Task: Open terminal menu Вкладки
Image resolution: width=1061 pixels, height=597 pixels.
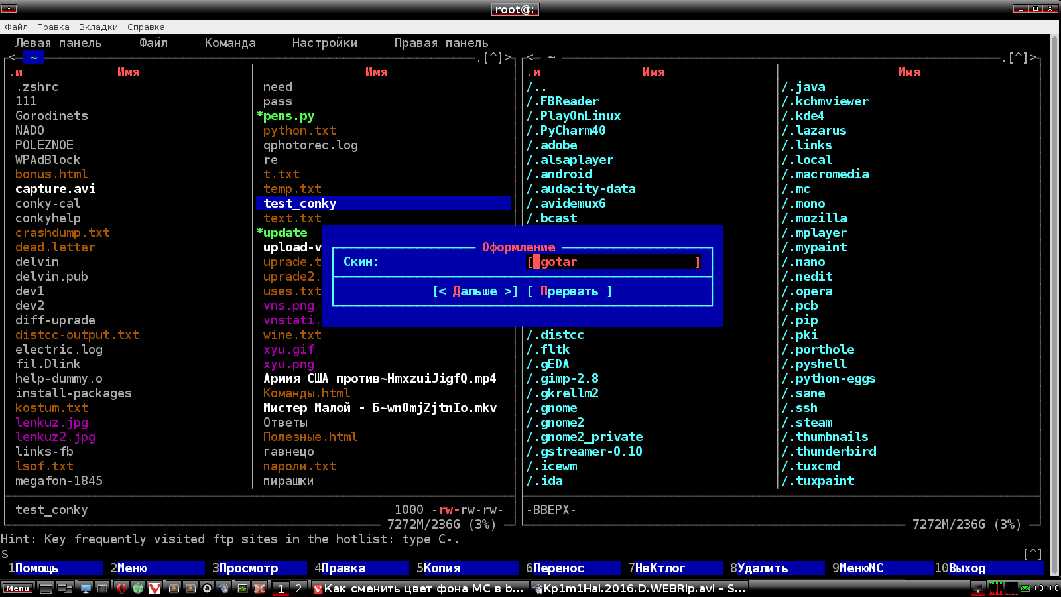Action: click(98, 27)
